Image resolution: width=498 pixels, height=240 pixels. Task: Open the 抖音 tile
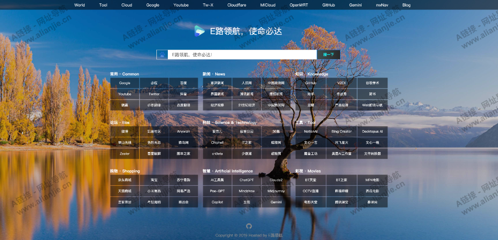pos(184,94)
